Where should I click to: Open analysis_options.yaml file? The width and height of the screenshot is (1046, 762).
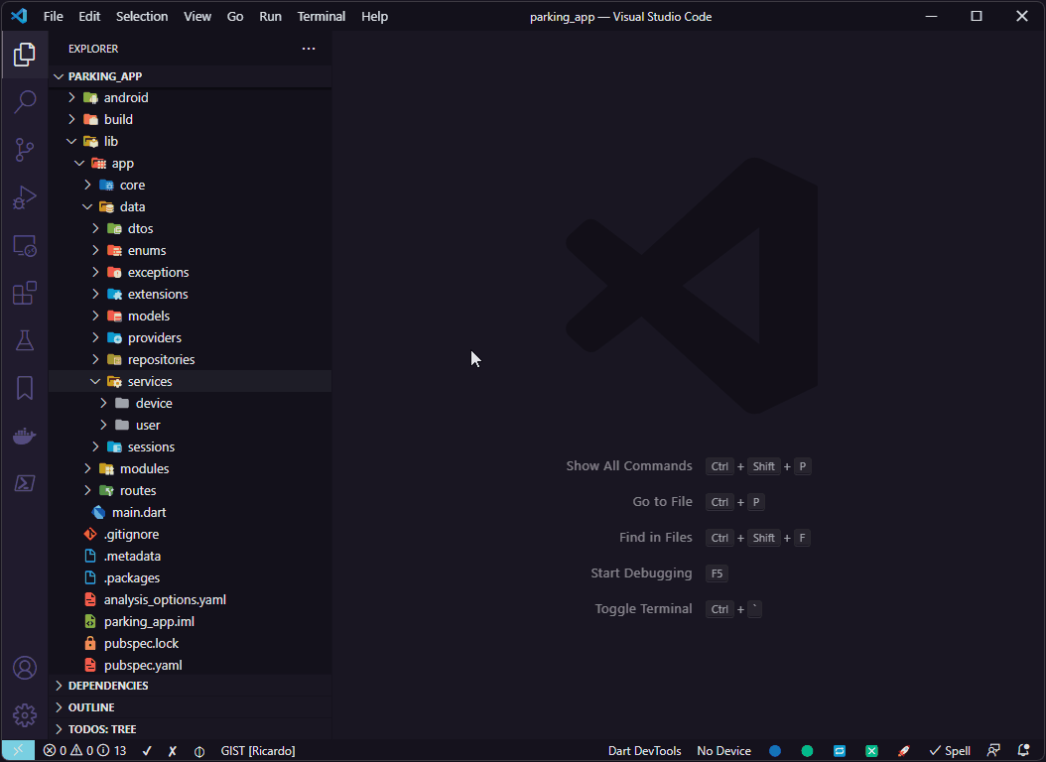click(x=191, y=599)
